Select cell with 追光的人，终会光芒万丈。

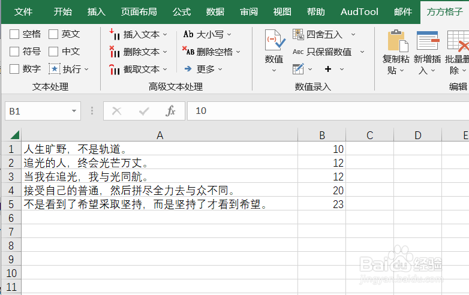click(160, 162)
